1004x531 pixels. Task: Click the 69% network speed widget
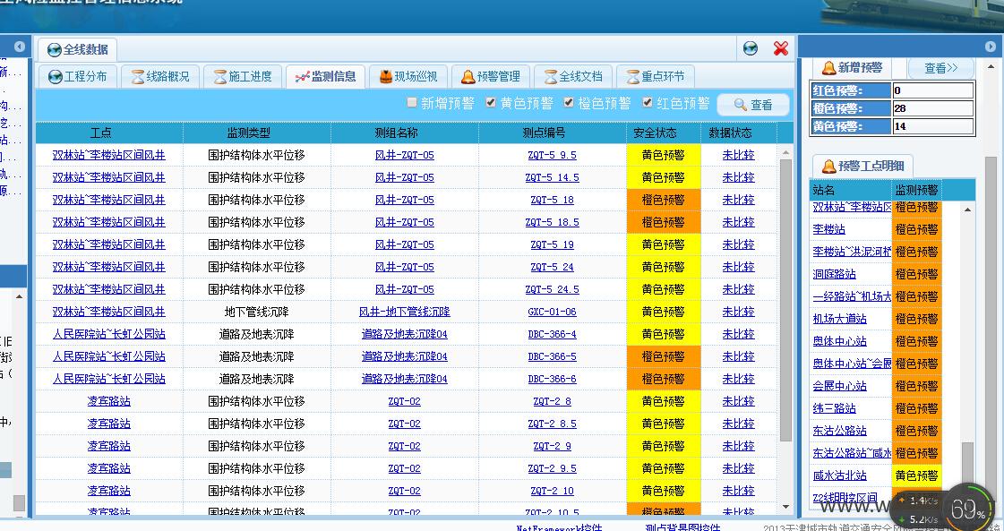point(968,510)
